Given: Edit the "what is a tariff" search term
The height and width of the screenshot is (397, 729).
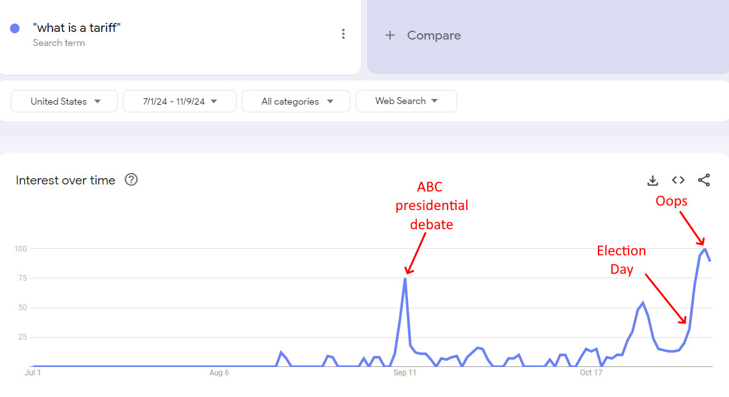Looking at the screenshot, I should pyautogui.click(x=77, y=28).
